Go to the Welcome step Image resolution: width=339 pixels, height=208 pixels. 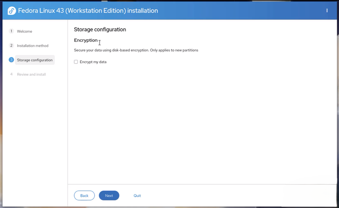(25, 31)
